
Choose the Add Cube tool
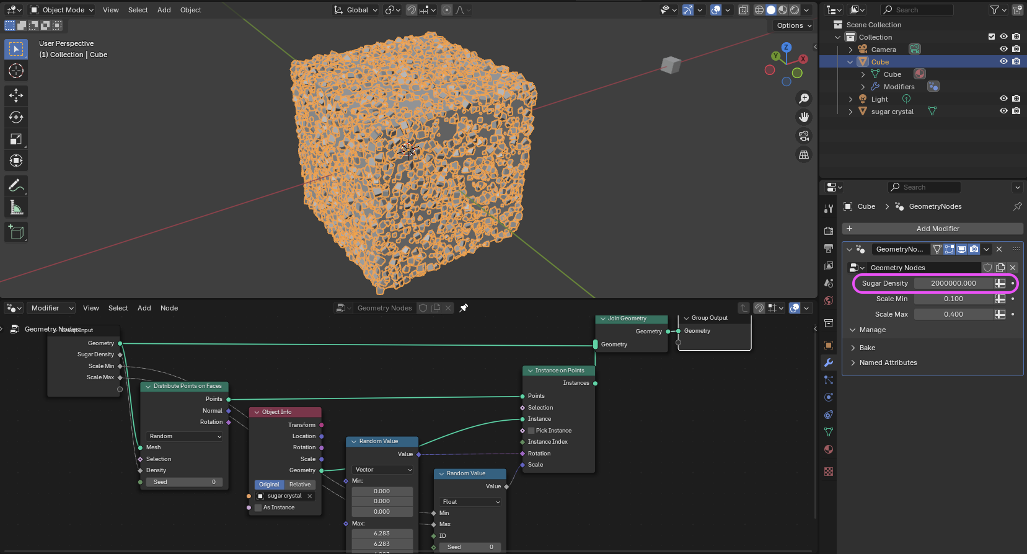16,232
